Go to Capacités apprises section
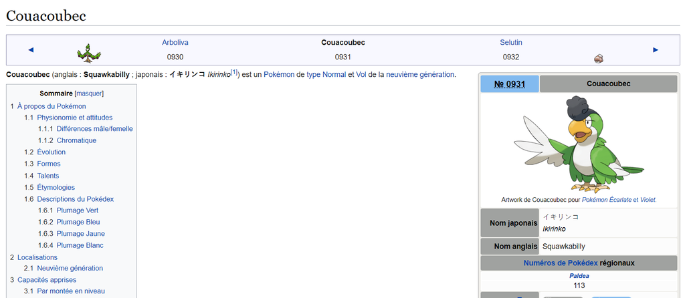Viewport: 685px width, 298px height. click(47, 280)
